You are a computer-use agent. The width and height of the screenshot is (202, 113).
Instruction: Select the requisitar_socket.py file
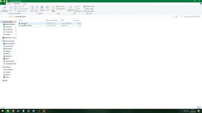50,25
